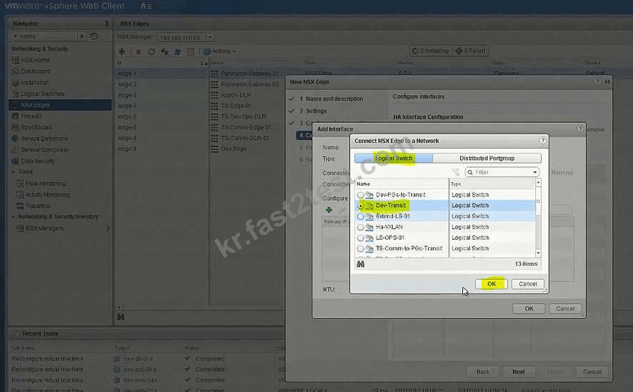
Task: Open help for Add Interface dialog
Action: point(580,129)
